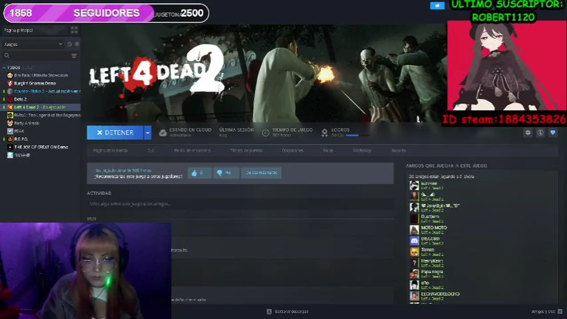Click the Discord friend avatar icon
The width and height of the screenshot is (567, 319).
pos(414,241)
